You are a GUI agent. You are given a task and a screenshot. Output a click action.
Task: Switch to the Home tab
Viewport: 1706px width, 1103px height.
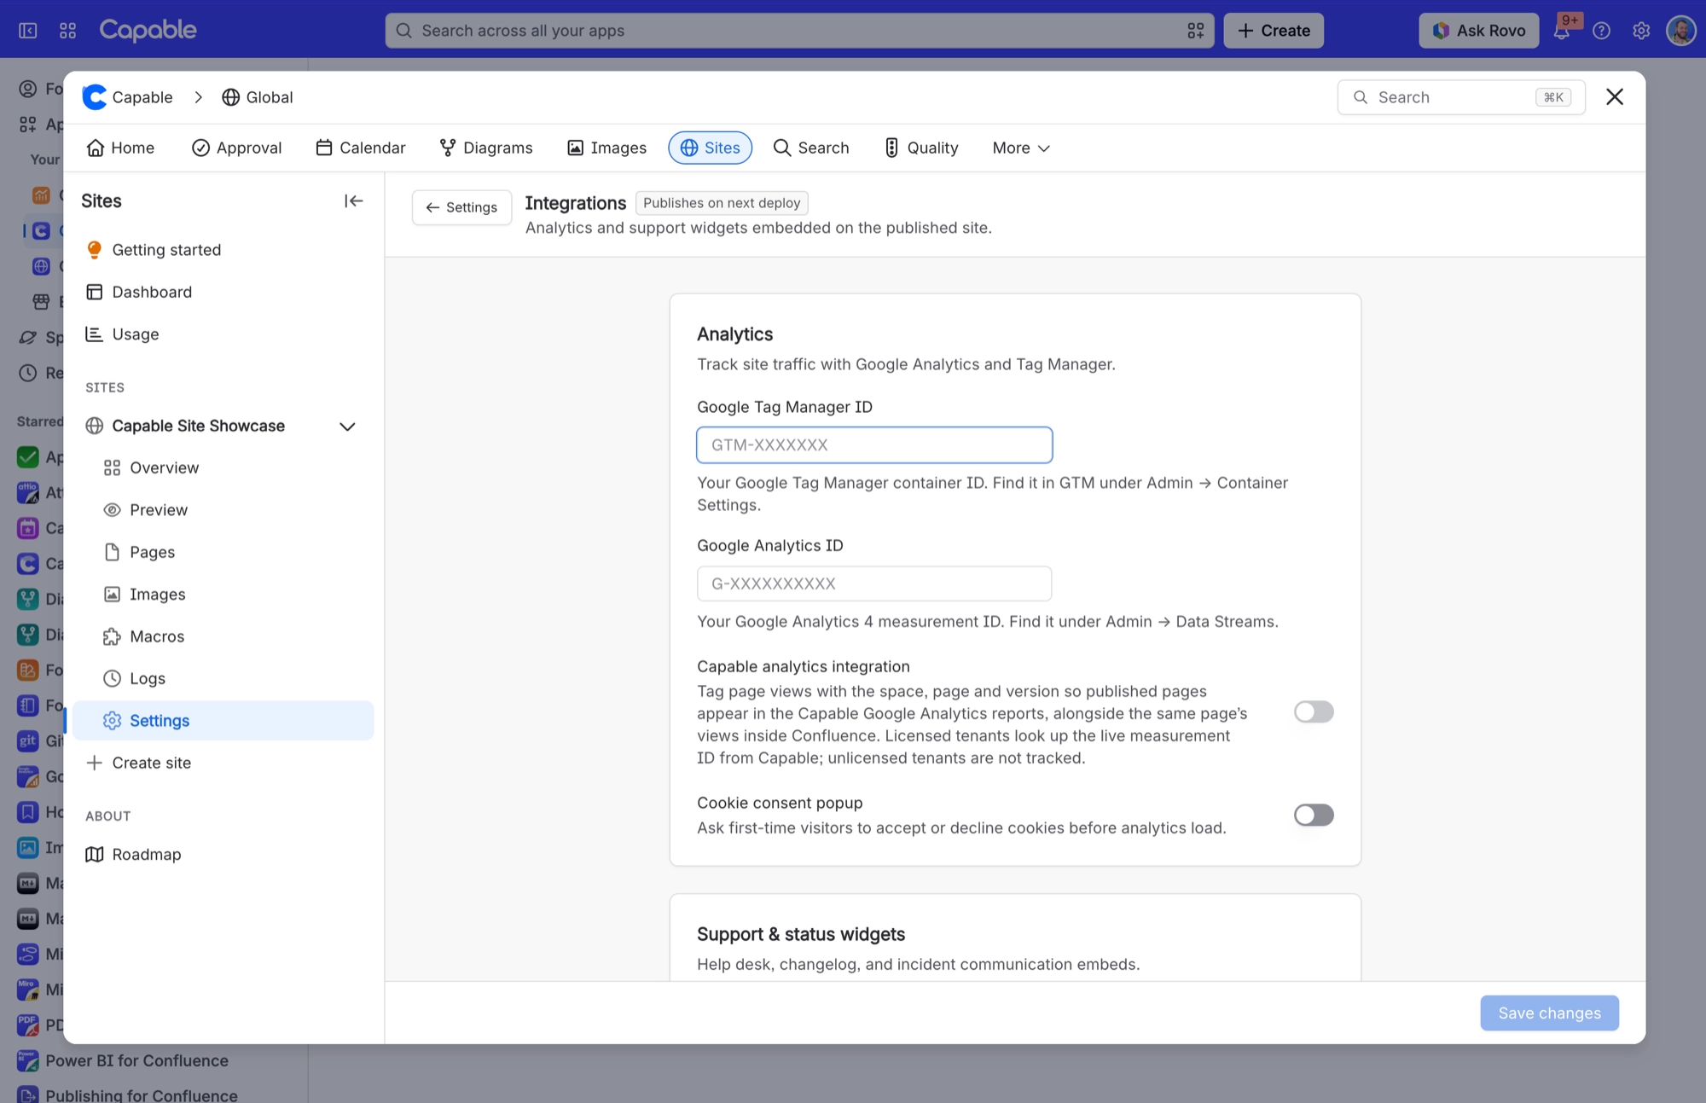pos(120,148)
